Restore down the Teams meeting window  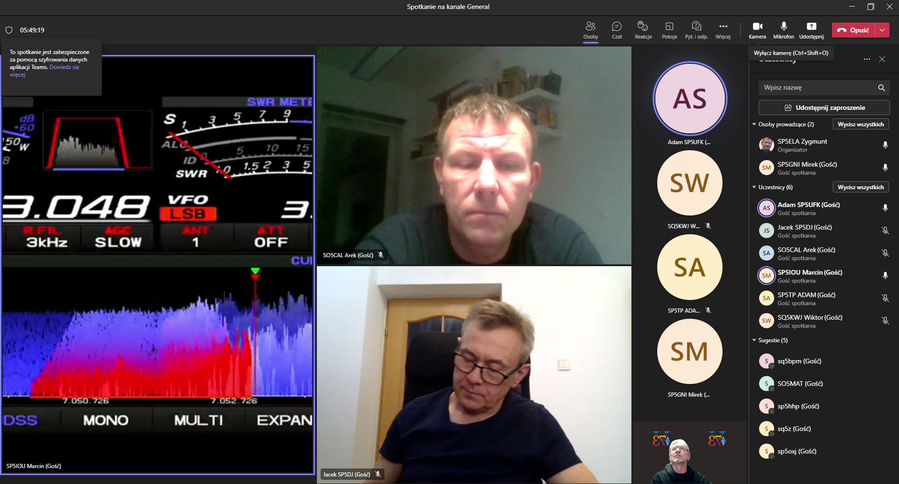870,7
